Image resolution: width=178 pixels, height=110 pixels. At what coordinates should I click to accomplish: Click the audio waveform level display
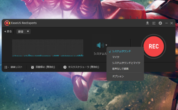click(x=48, y=48)
